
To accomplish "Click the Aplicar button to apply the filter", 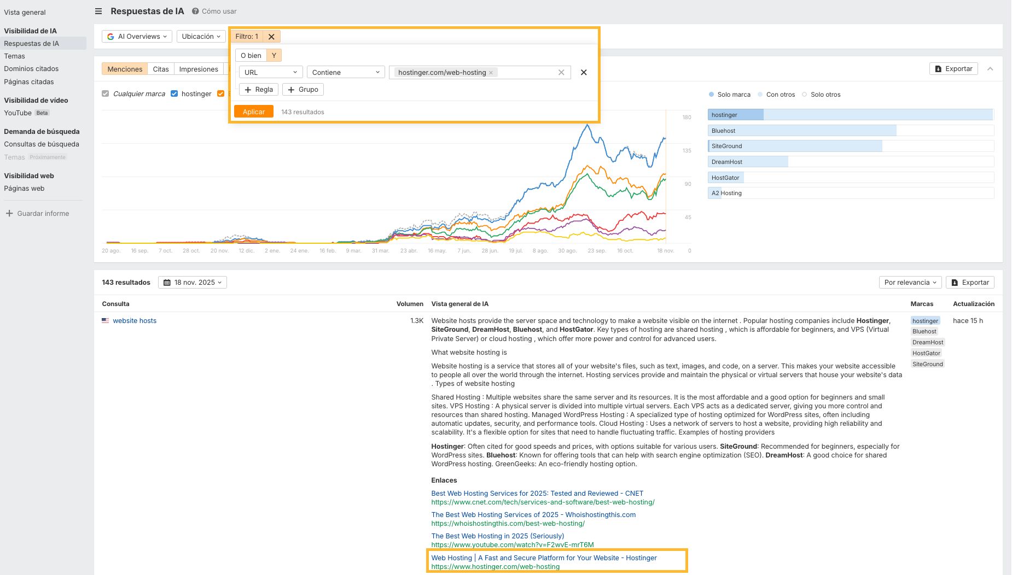I will pos(254,111).
